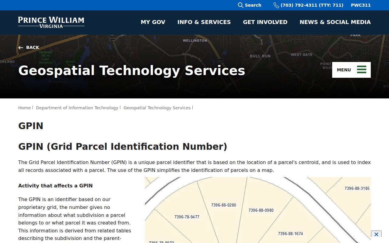Screen dimensions: 389x243
Task: Open the Prince William Virginia logo homepage
Action: [x=51, y=22]
